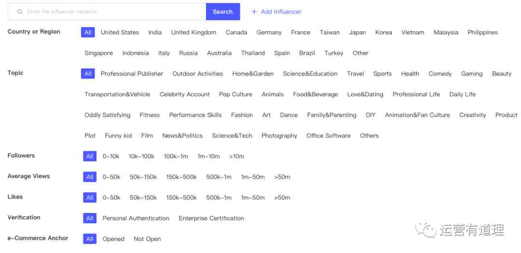Choose Gaming topic
521x253 pixels.
point(472,74)
